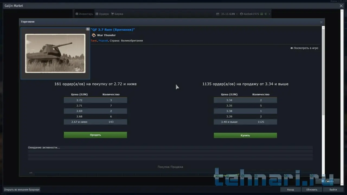Close the Gaijin Market window

[x=341, y=6]
